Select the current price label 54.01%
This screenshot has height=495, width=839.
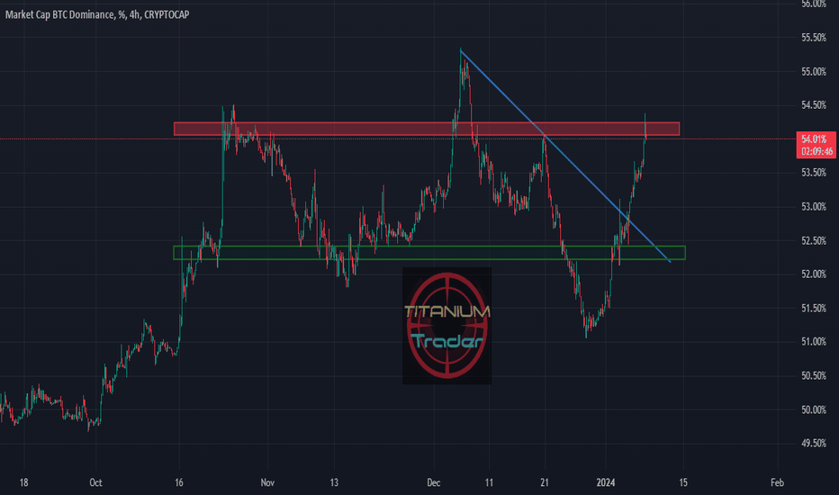pyautogui.click(x=814, y=139)
